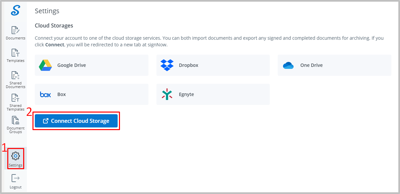Viewport: 400px width, 194px height.
Task: Open the Shared Documents page
Action: 16,80
